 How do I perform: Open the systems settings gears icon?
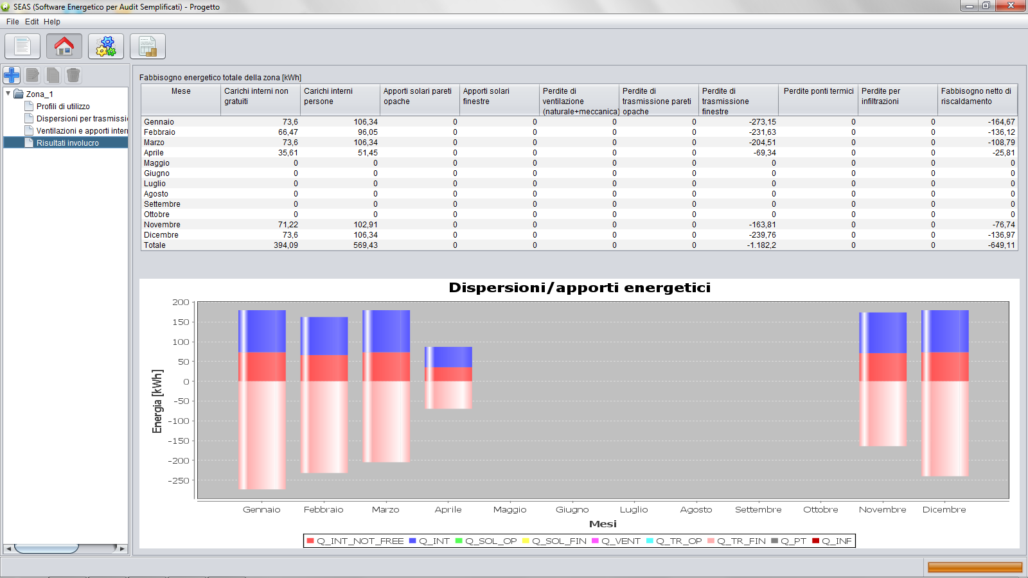[x=106, y=46]
